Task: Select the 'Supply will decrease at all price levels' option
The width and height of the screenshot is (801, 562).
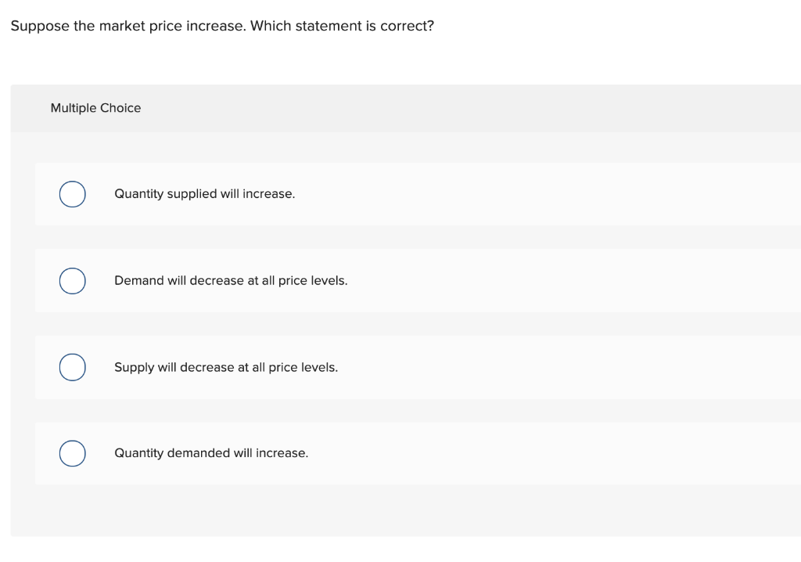Action: tap(72, 366)
